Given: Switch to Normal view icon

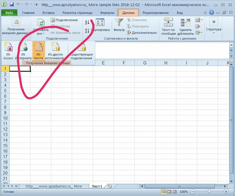Looking at the screenshot, I should pyautogui.click(x=164, y=191).
